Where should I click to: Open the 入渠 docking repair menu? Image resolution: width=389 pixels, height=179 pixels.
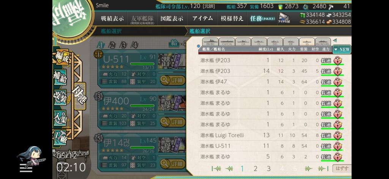point(60,117)
